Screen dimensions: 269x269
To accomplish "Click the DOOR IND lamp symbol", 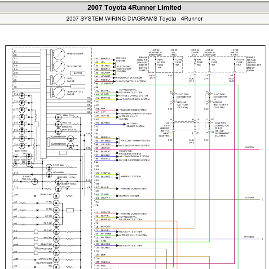I will tap(49, 167).
